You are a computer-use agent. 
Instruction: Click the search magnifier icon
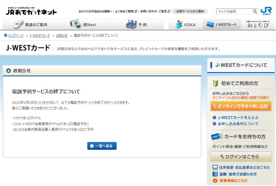click(x=255, y=12)
